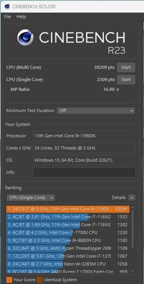This screenshot has width=144, height=284.
Task: Start the CPU Multi Core test
Action: coord(126,67)
